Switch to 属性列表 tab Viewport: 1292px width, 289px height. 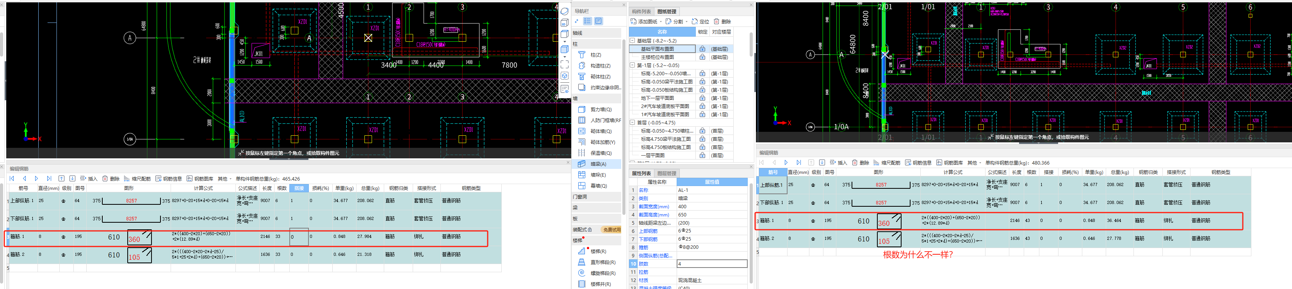[x=642, y=173]
